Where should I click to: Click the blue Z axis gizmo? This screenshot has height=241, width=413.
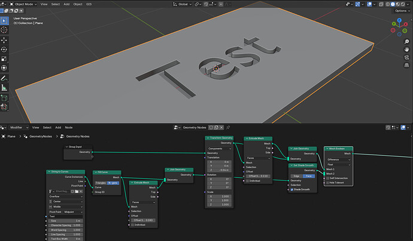pyautogui.click(x=399, y=20)
